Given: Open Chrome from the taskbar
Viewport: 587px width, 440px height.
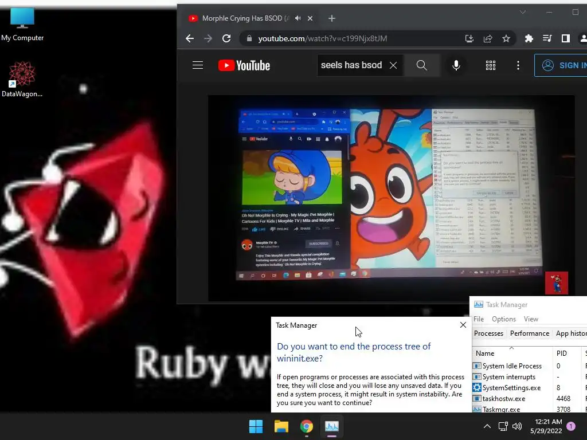Looking at the screenshot, I should [x=306, y=426].
